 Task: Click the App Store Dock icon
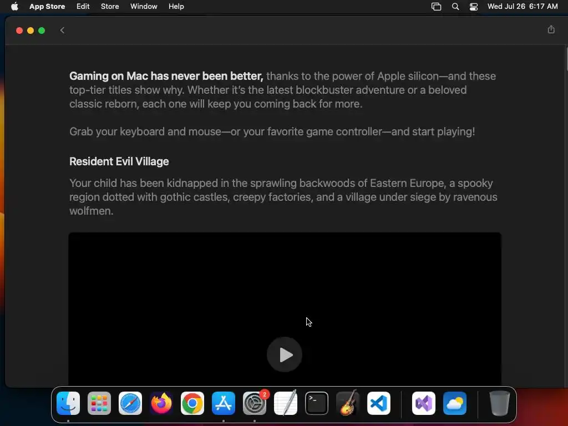(224, 403)
